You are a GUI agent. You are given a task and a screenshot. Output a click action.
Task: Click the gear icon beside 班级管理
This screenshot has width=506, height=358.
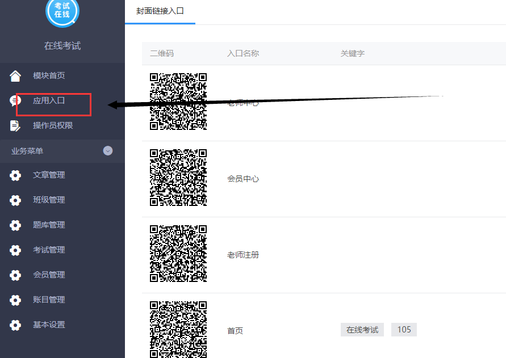pyautogui.click(x=15, y=200)
